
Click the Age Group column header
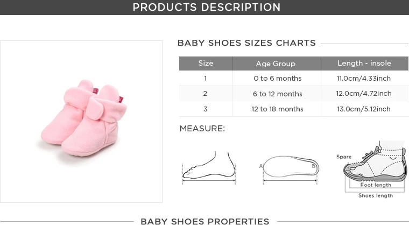pyautogui.click(x=276, y=64)
